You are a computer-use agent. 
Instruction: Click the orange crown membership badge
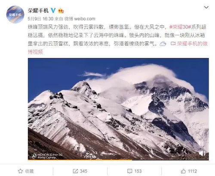coord(61,11)
